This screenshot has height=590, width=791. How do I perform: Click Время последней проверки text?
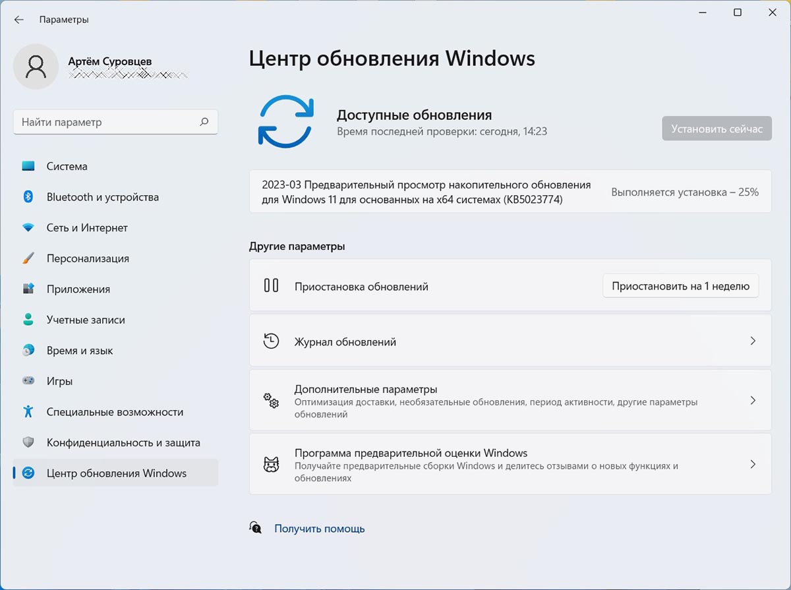pos(442,131)
